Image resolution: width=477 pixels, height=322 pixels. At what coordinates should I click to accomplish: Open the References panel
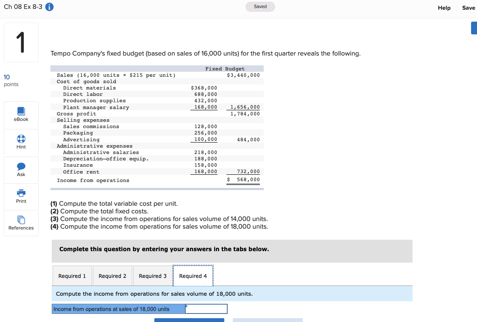(21, 223)
